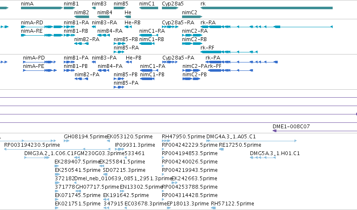Select EST RH47950.5prime
The height and width of the screenshot is (210, 357).
(x=166, y=141)
